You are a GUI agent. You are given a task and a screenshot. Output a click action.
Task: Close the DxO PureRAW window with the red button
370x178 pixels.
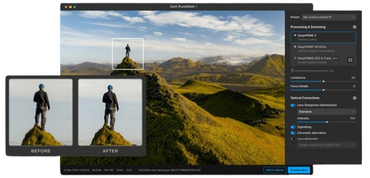point(66,7)
